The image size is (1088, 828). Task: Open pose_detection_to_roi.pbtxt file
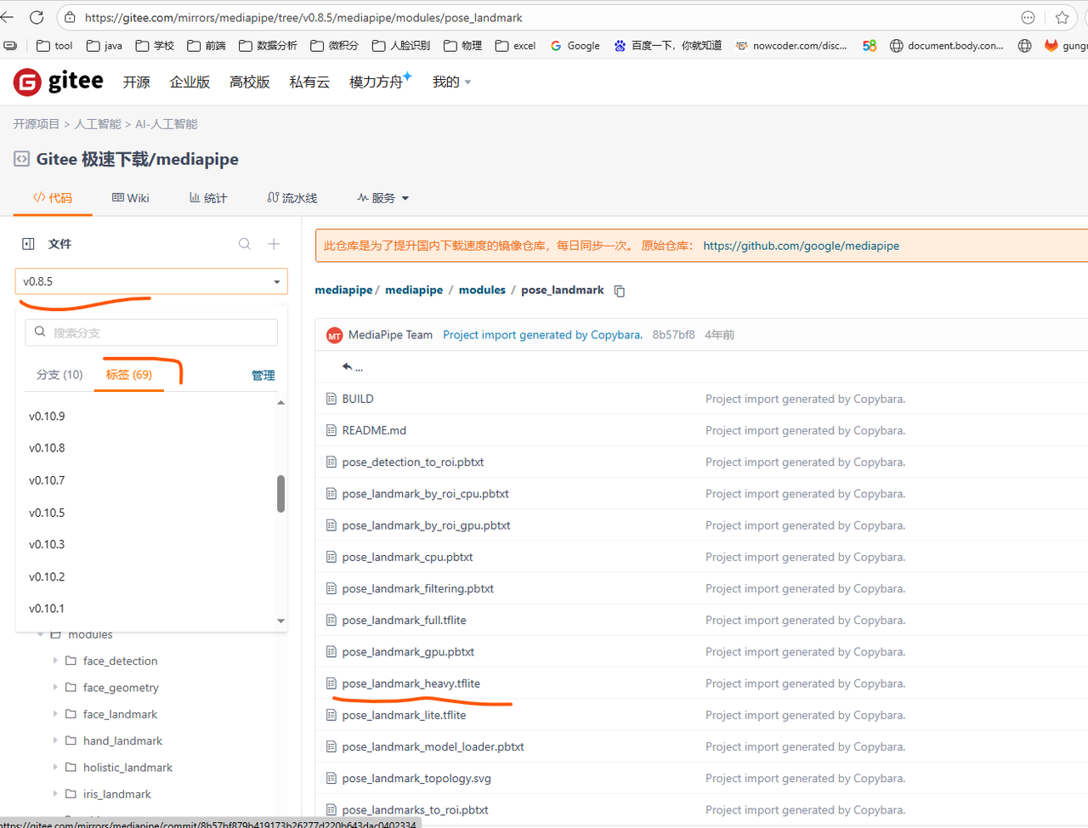413,462
